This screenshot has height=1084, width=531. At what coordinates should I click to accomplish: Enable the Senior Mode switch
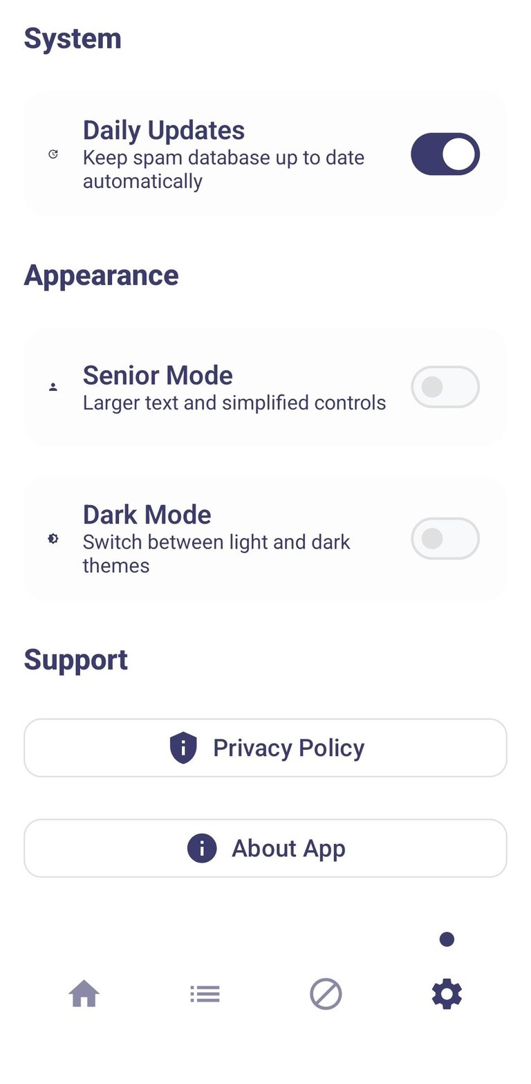[x=445, y=387]
